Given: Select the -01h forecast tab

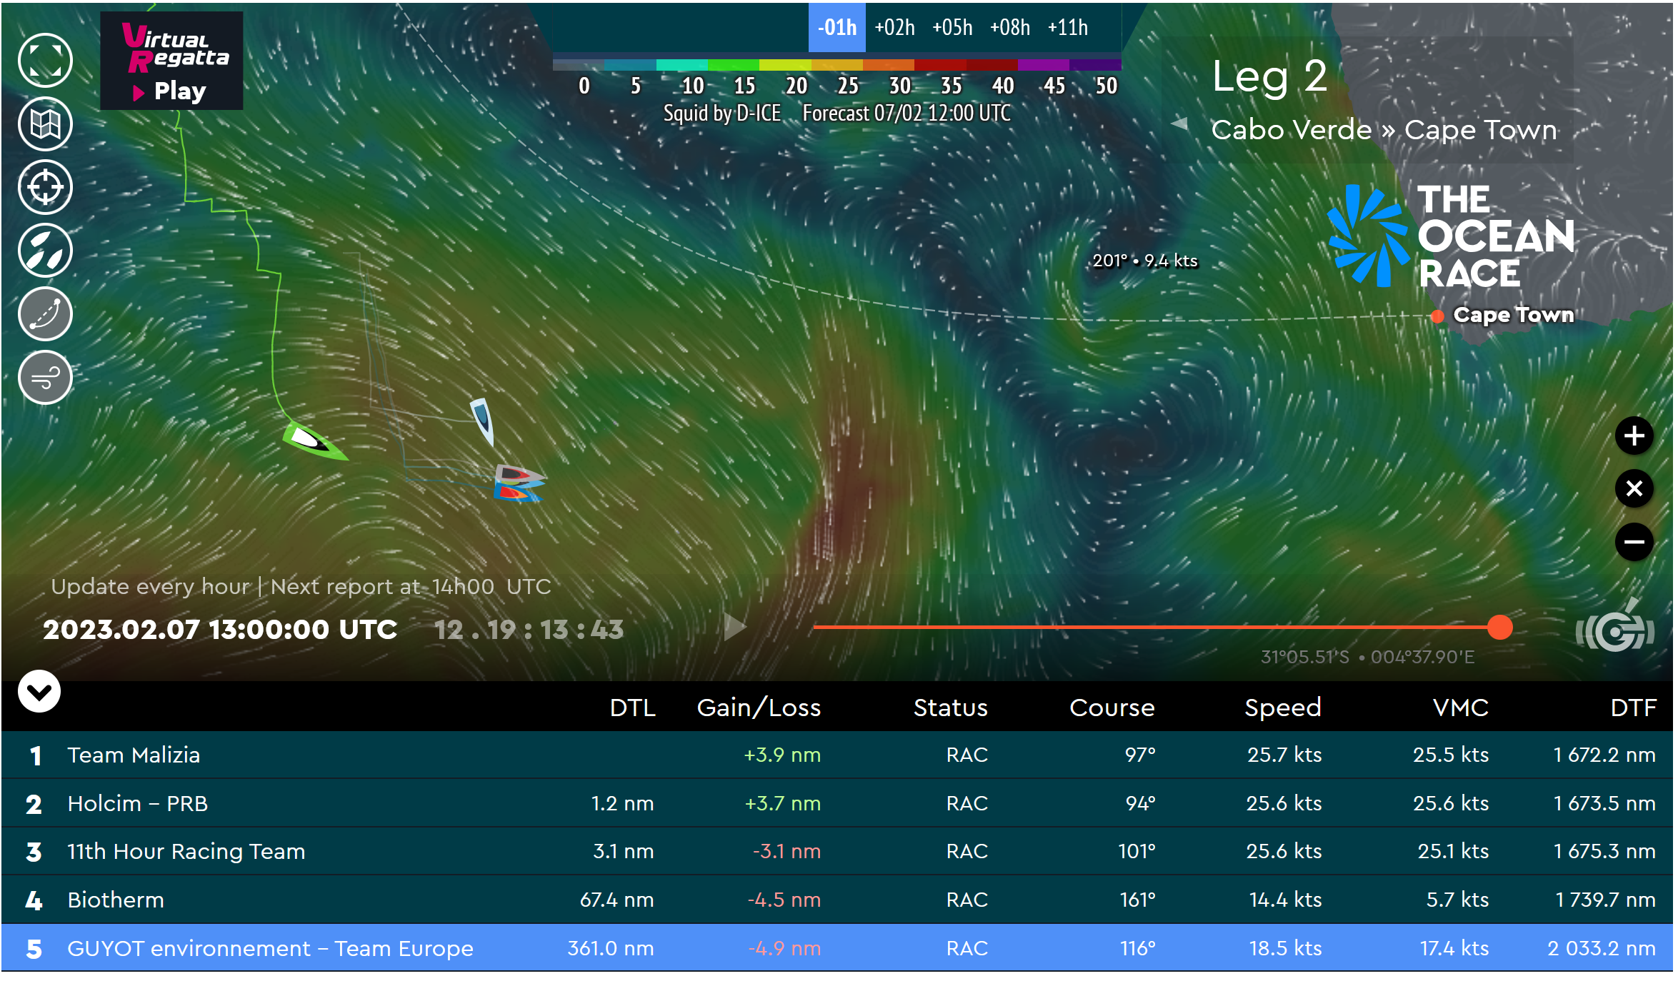Looking at the screenshot, I should 836,27.
